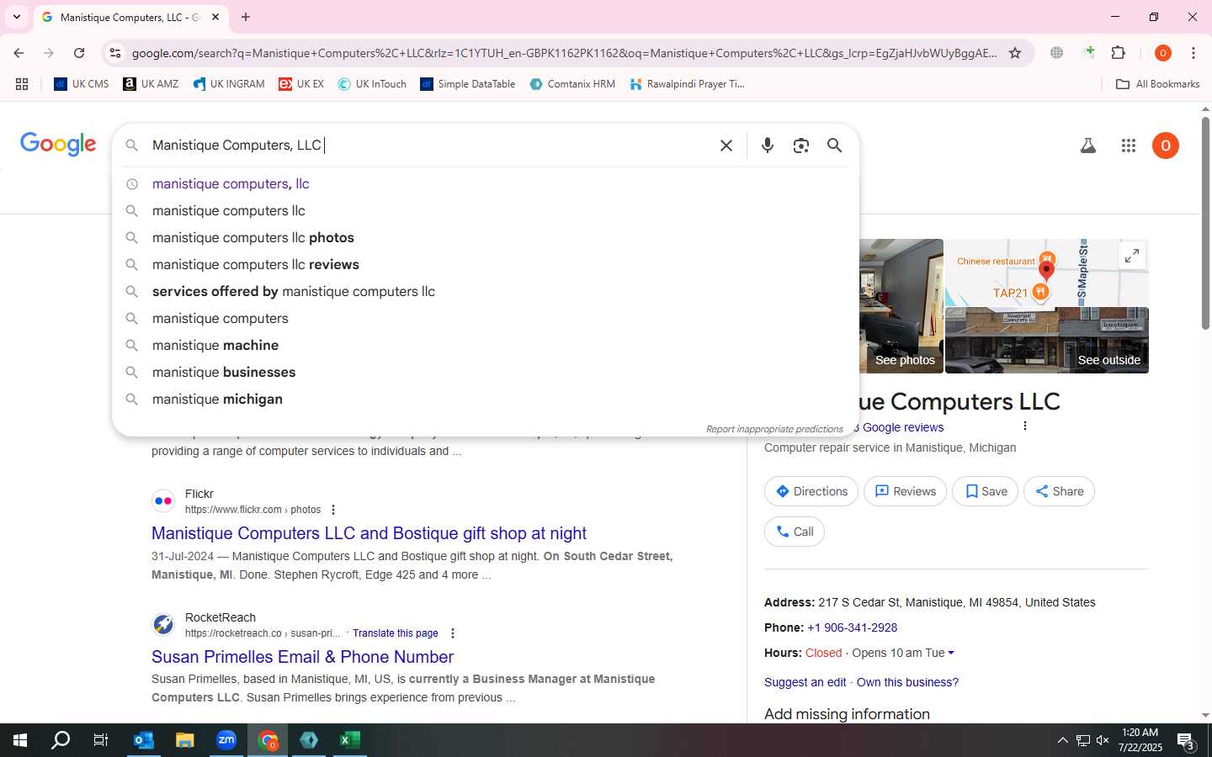Open Chrome profile avatar in toolbar
Viewport: 1212px width, 757px height.
click(x=1163, y=53)
